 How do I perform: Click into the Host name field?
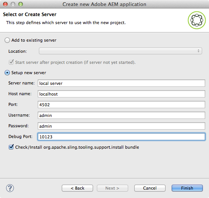point(121,94)
